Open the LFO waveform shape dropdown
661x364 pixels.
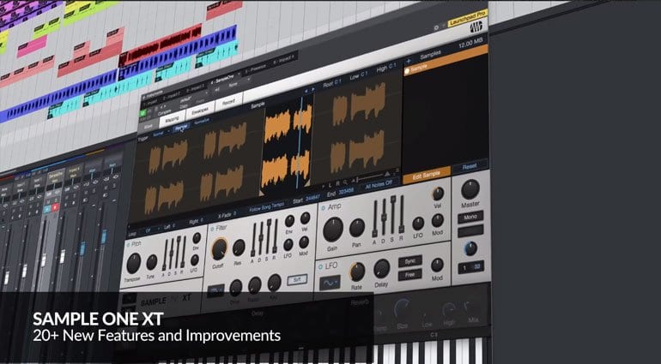(330, 283)
